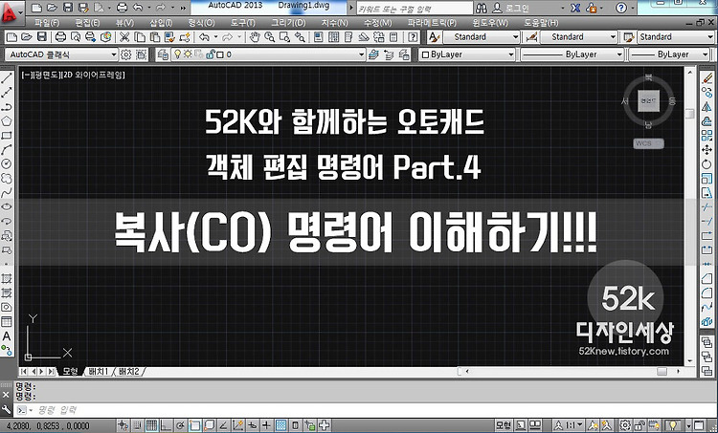Image resolution: width=718 pixels, height=433 pixels.
Task: Select the Circle draw tool
Action: coord(7,163)
